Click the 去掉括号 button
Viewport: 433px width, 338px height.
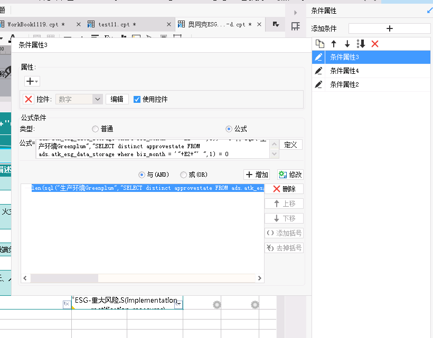click(x=284, y=248)
